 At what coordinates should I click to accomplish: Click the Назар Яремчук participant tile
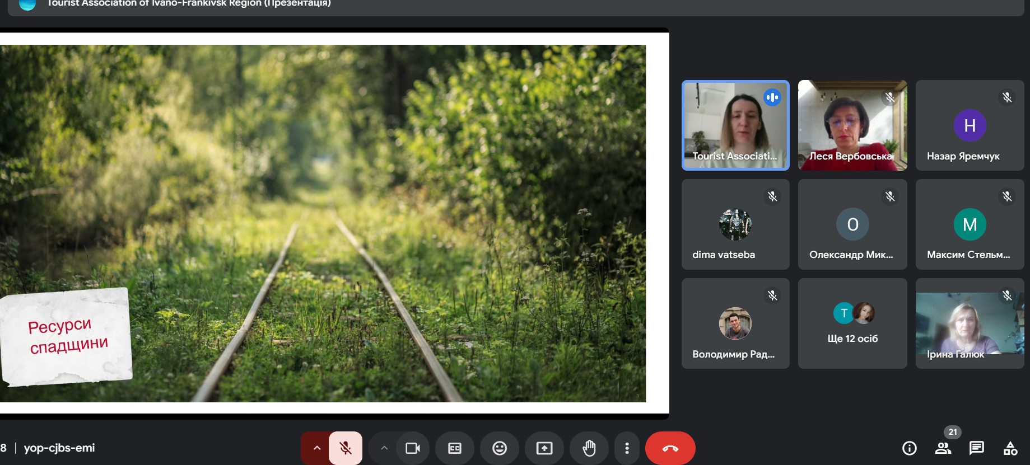point(970,125)
